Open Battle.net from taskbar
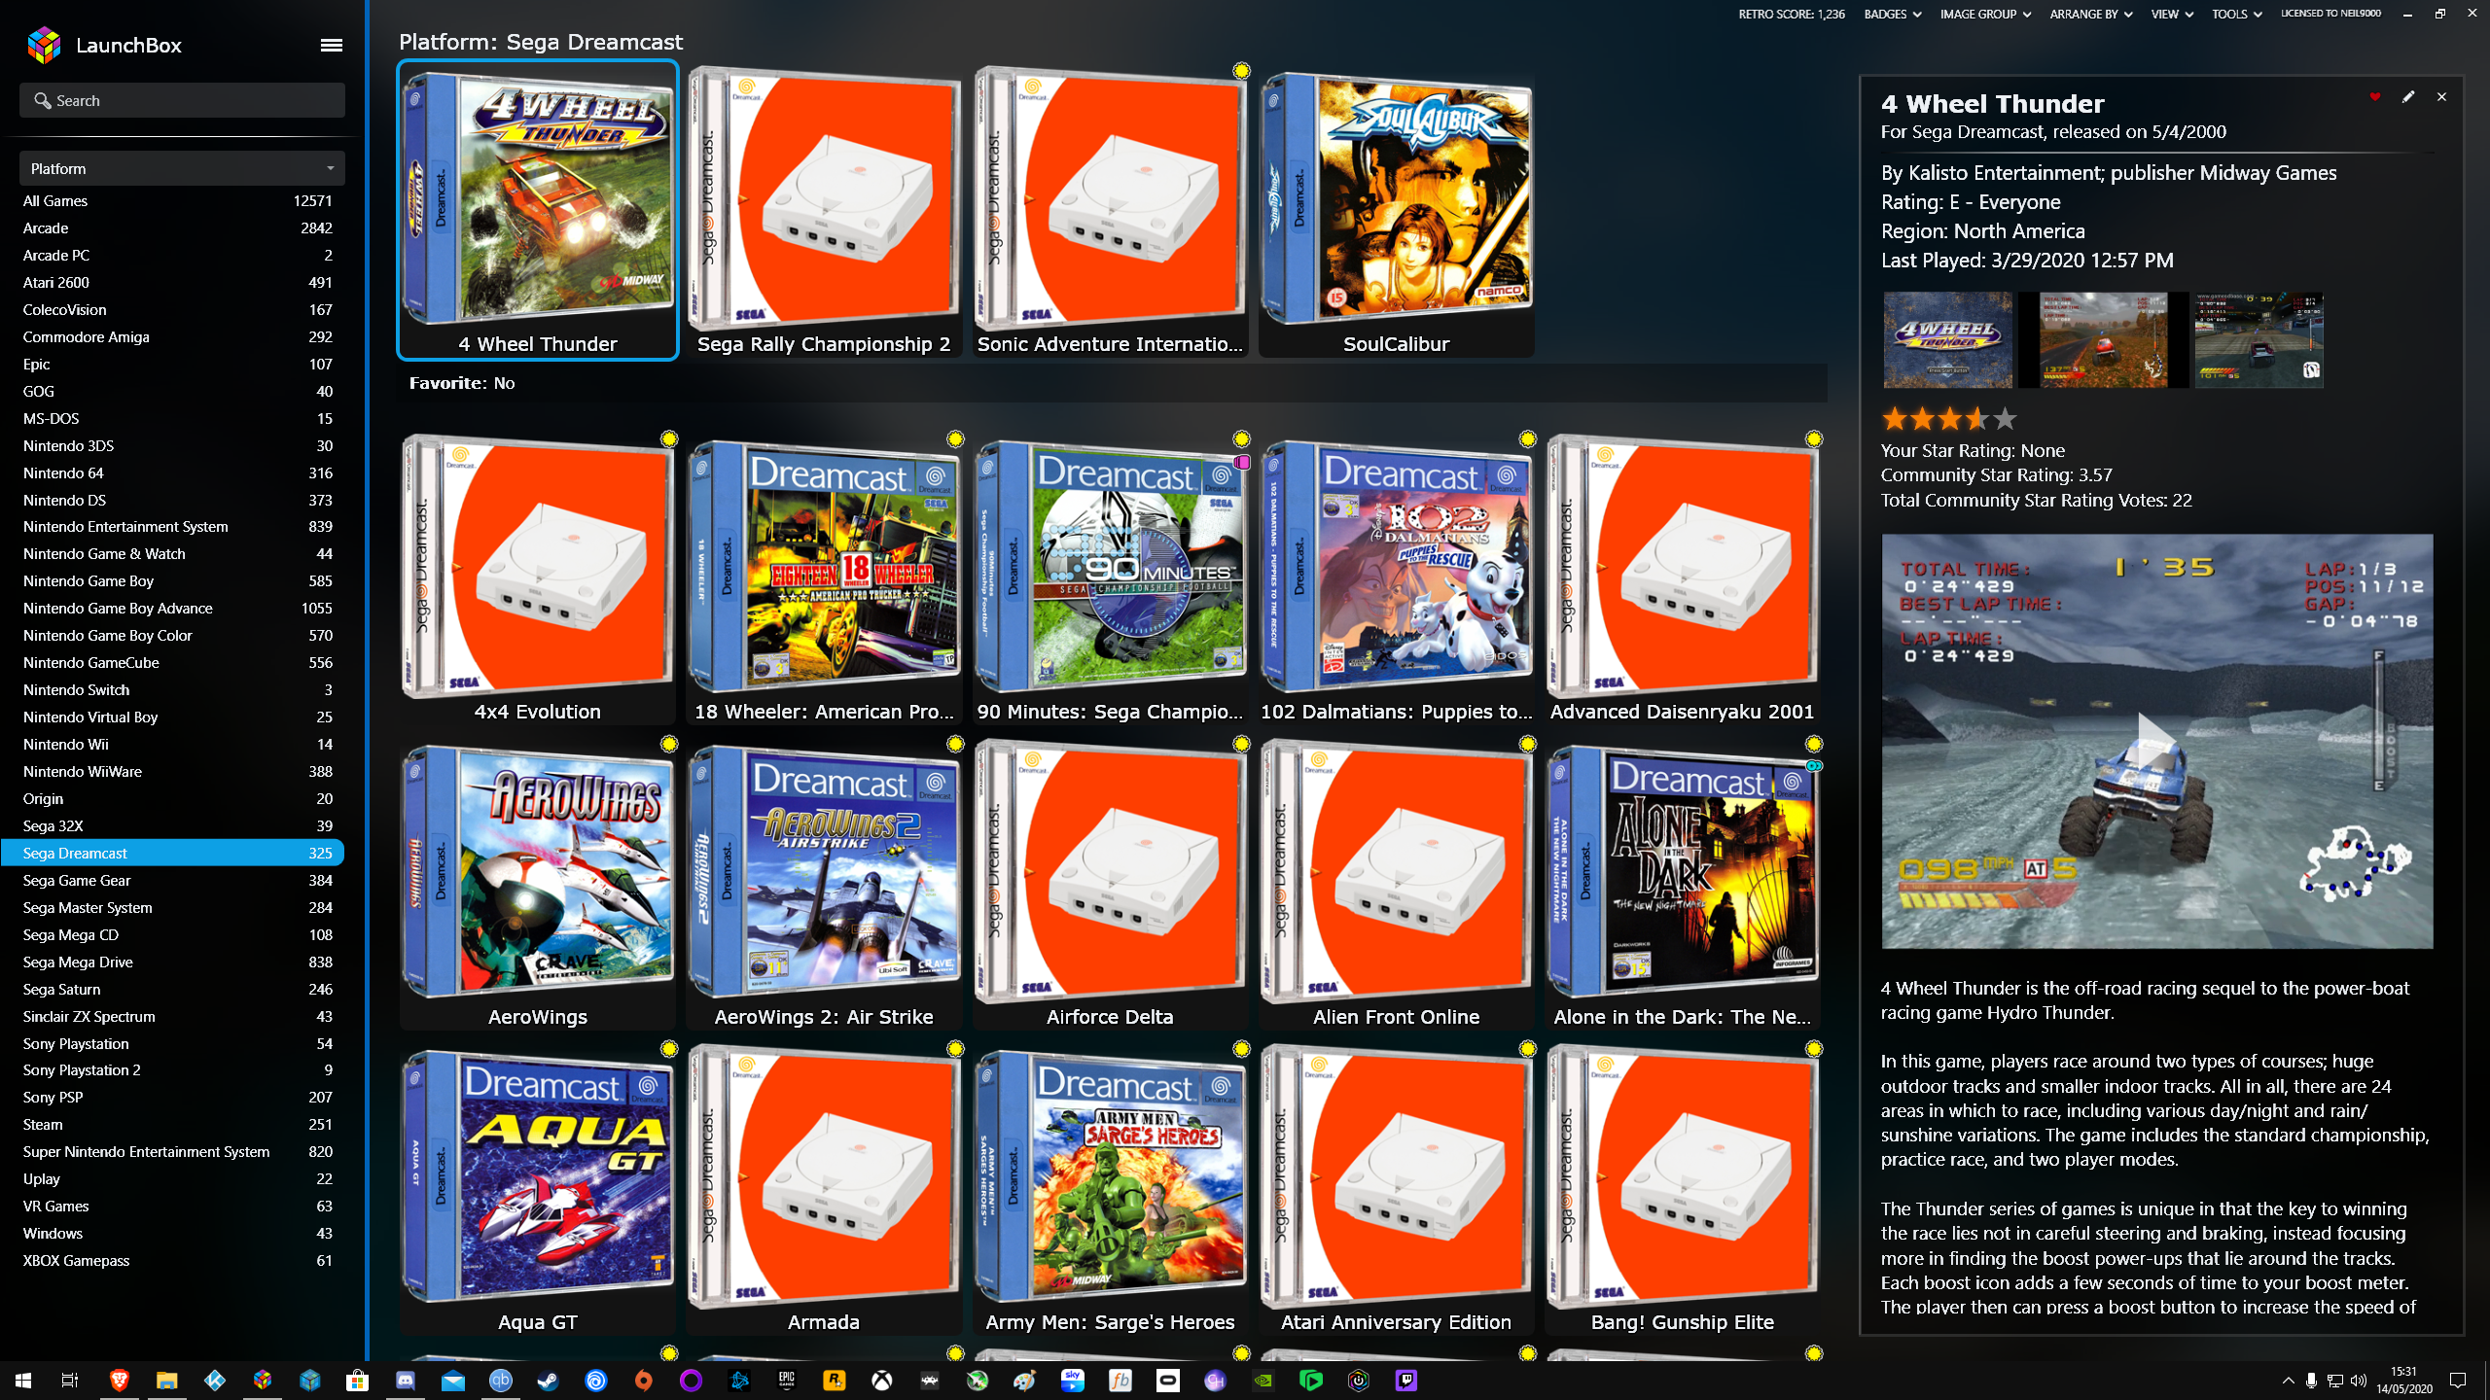 tap(739, 1381)
